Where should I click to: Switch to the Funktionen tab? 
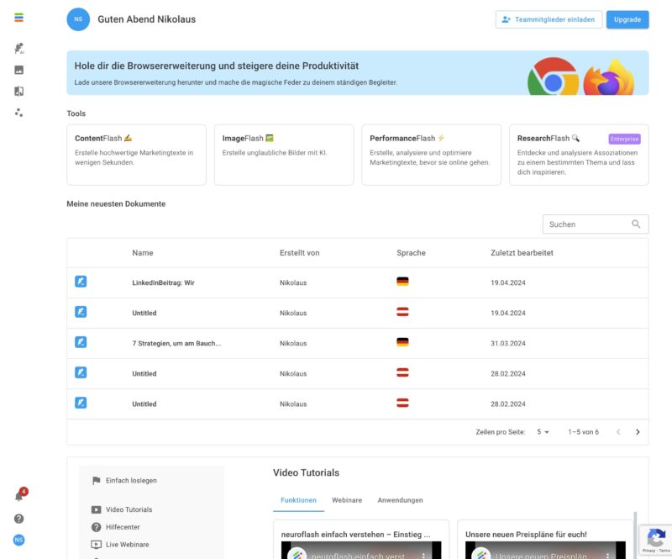click(298, 500)
